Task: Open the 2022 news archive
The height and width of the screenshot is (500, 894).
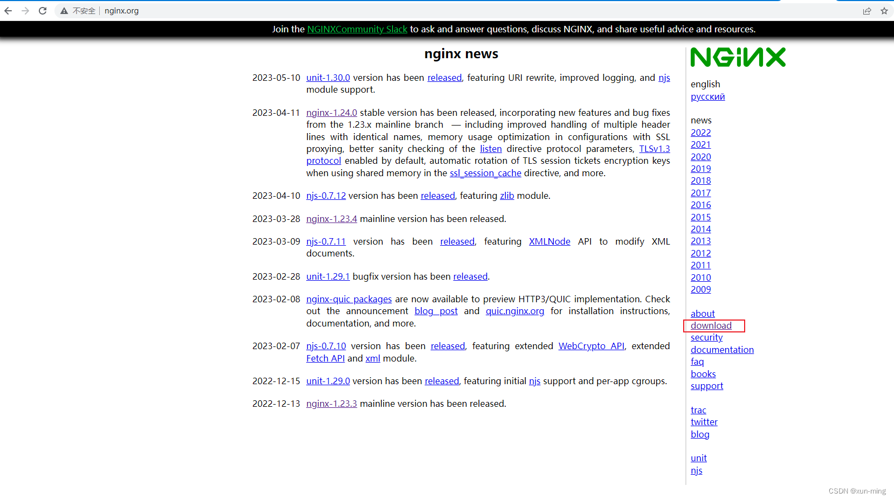Action: click(x=700, y=133)
